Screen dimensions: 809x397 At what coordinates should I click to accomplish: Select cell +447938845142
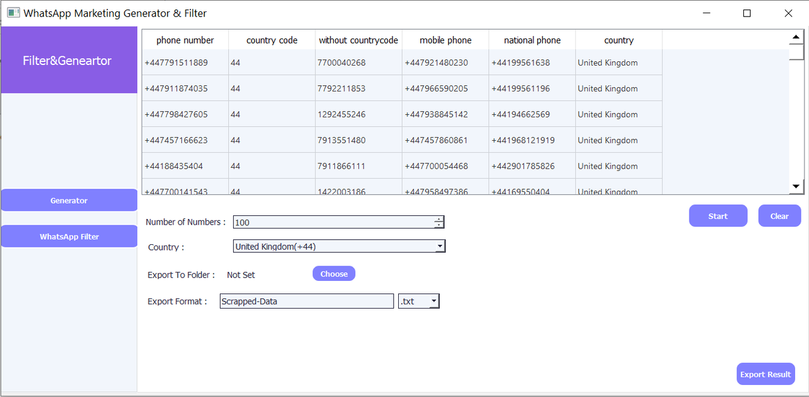[446, 114]
